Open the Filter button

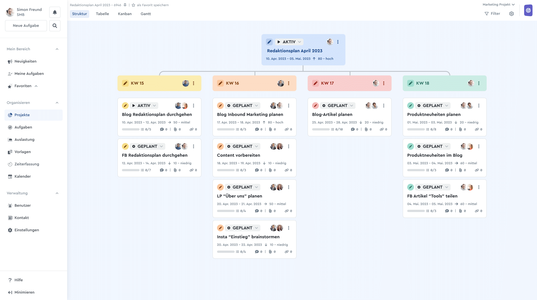[492, 14]
